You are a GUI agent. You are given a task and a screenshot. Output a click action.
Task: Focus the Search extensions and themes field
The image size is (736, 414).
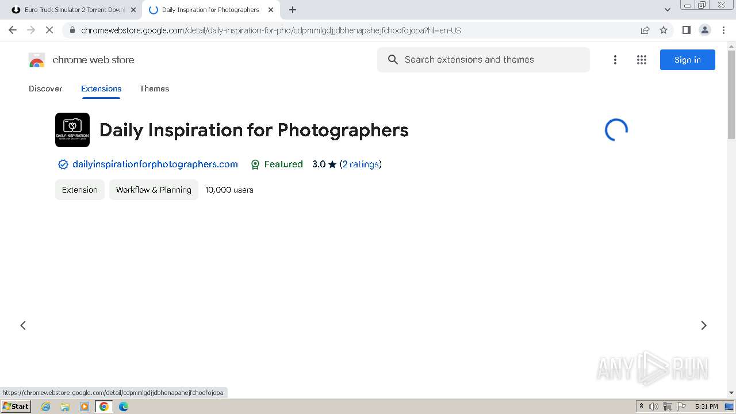tap(484, 60)
